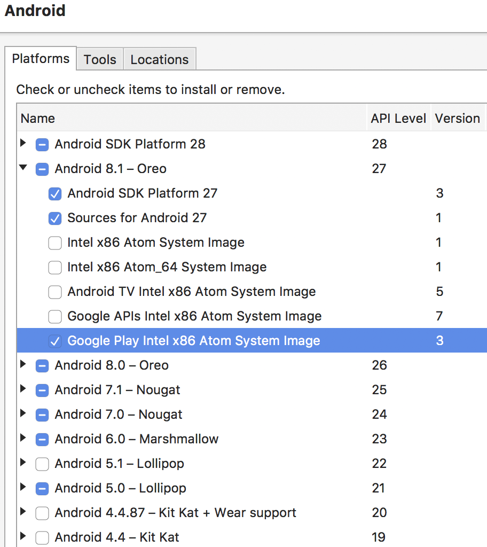Click API level 21 cell

coord(379,488)
